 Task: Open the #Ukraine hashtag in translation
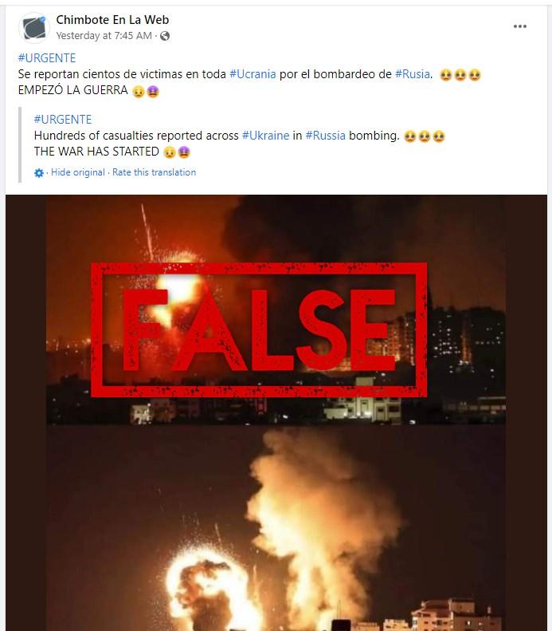tap(265, 136)
